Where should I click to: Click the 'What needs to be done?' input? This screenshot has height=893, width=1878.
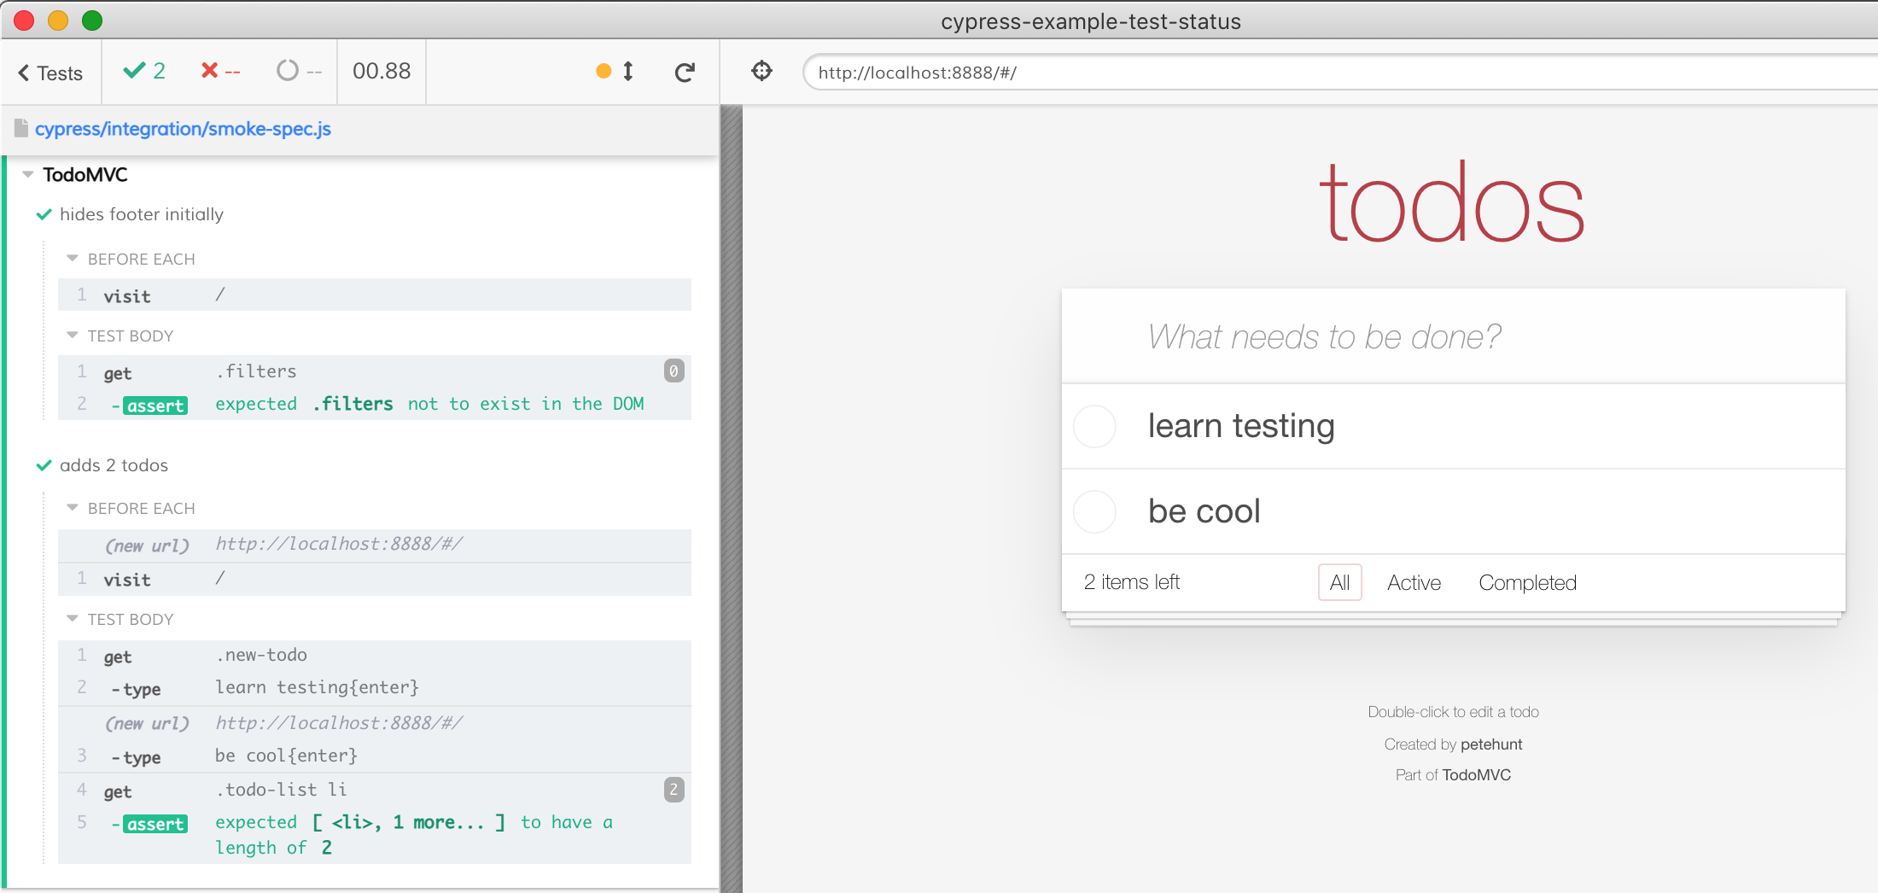click(x=1451, y=336)
